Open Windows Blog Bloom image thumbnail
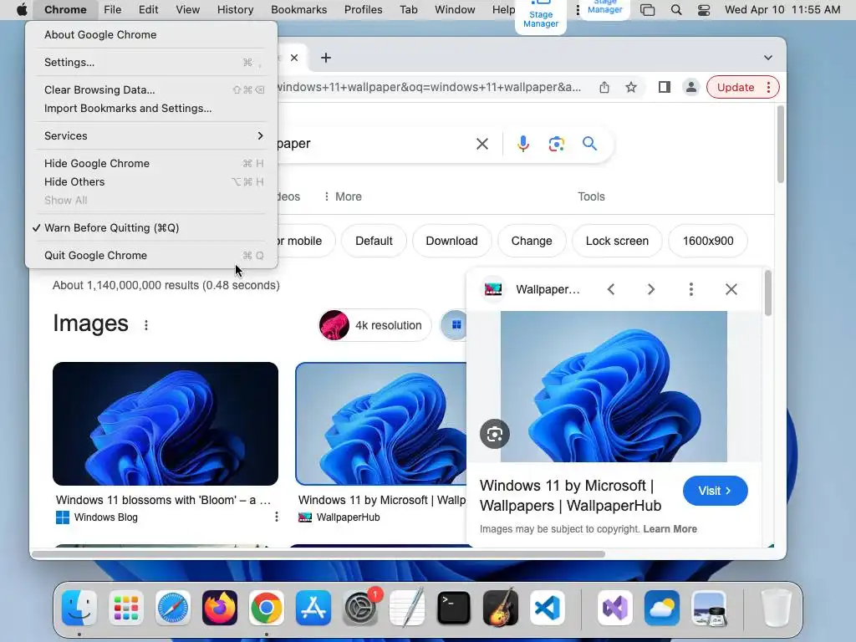The image size is (856, 642). point(166,424)
